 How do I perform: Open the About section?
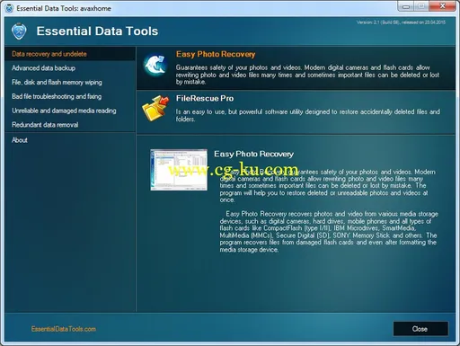pos(20,140)
